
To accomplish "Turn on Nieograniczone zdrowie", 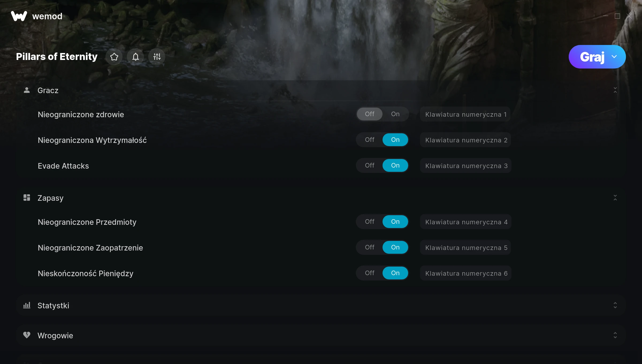I will click(395, 114).
